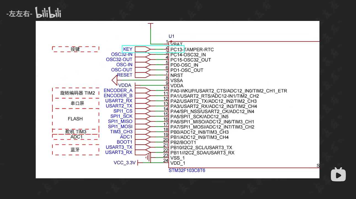Click the ENCODER_A net label
The height and width of the screenshot is (199, 356).
[x=118, y=91]
